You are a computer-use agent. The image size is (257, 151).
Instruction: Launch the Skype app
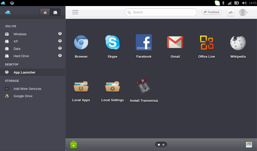point(112,42)
